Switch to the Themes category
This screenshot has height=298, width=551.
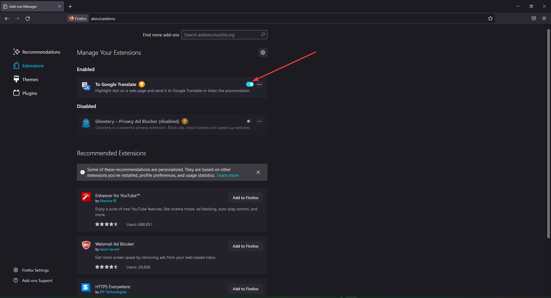click(x=26, y=79)
